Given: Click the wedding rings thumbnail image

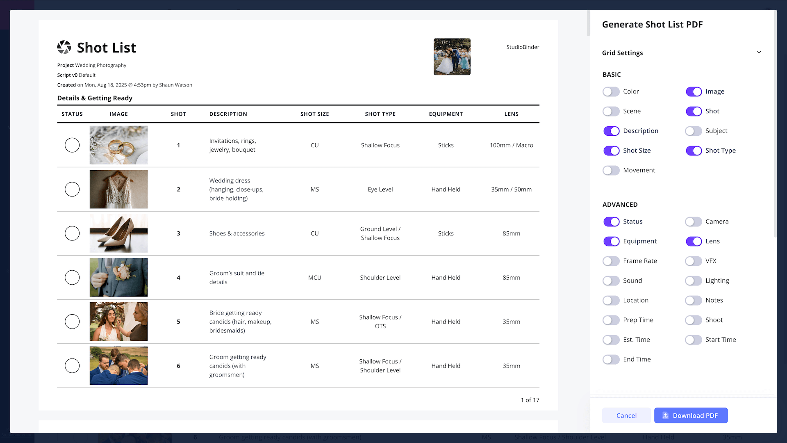Looking at the screenshot, I should (118, 145).
